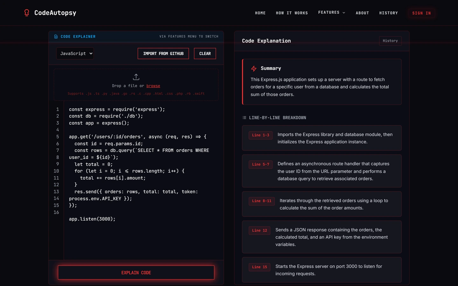This screenshot has width=458, height=286.
Task: Click the 'Iterates through the retrieved orders' explanation
Action: coord(334,204)
